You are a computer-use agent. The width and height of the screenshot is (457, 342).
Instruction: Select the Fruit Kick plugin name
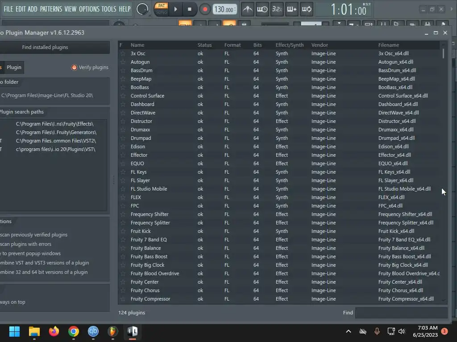[141, 231]
